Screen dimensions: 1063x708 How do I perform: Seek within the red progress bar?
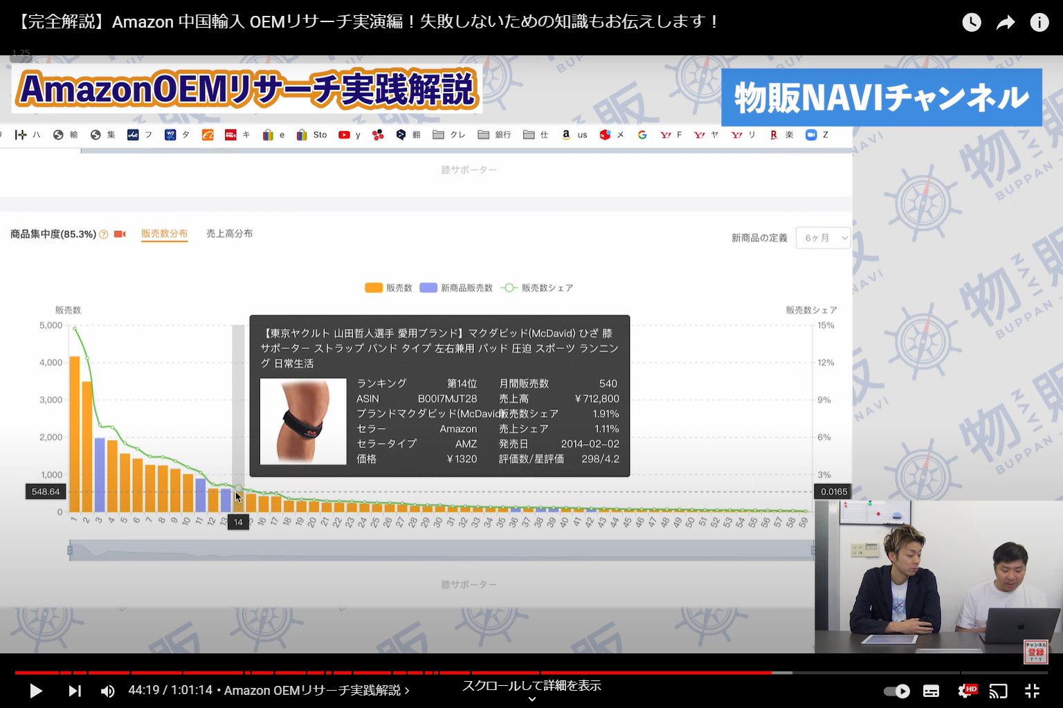393,672
